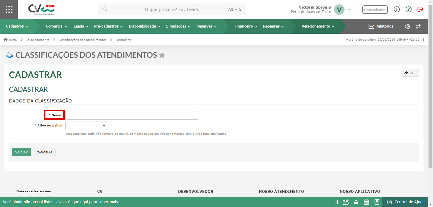
Task: Go to Relacionamento breadcrumb link
Action: [x=37, y=40]
